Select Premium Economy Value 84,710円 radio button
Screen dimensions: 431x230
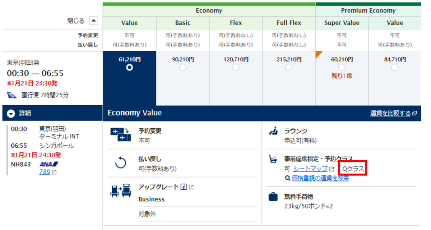tap(395, 68)
